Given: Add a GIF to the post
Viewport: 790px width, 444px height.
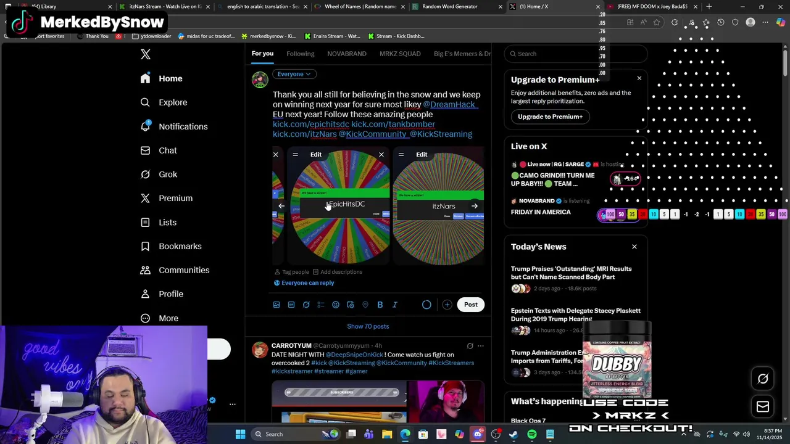Looking at the screenshot, I should coord(291,305).
